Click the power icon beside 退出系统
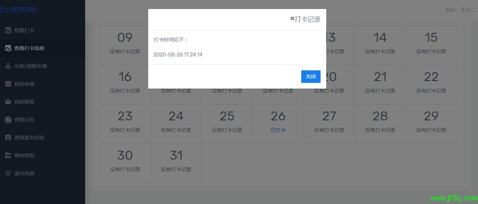The width and height of the screenshot is (478, 204). pos(8,173)
